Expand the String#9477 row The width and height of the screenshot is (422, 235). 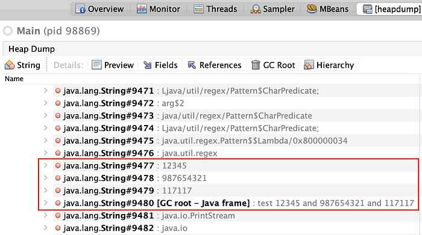[x=45, y=165]
